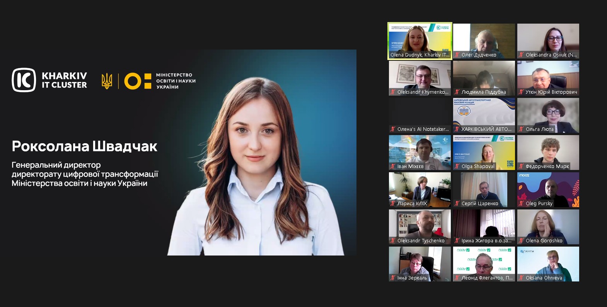Click the Сергій Царенко name label
Image resolution: width=607 pixels, height=307 pixels.
click(x=479, y=204)
